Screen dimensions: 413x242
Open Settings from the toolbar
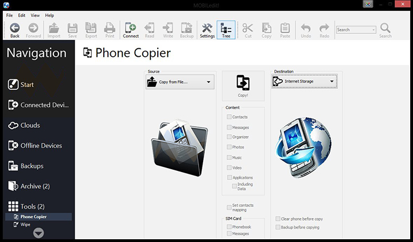coord(207,30)
